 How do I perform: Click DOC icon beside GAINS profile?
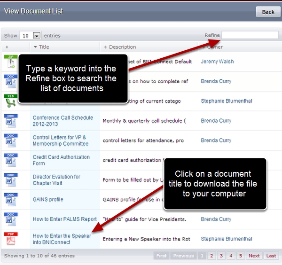(10, 200)
